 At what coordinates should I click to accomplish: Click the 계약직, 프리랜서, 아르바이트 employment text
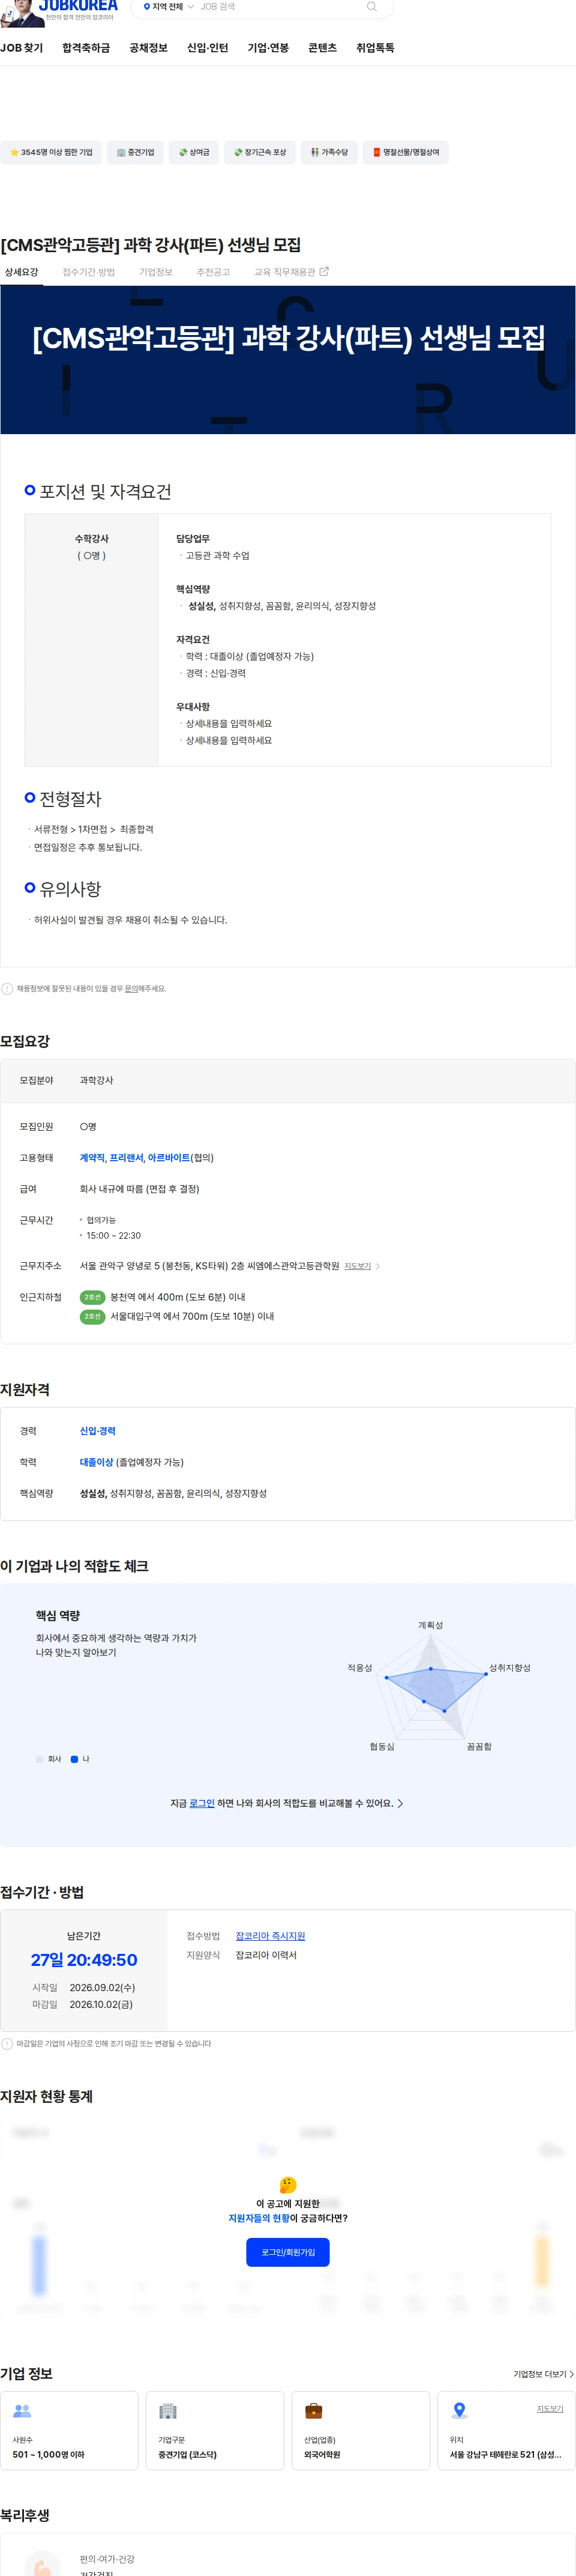click(x=135, y=1158)
